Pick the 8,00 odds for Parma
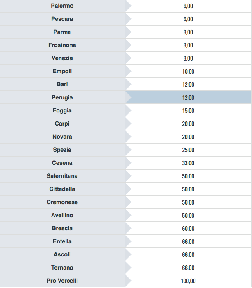 188,32
